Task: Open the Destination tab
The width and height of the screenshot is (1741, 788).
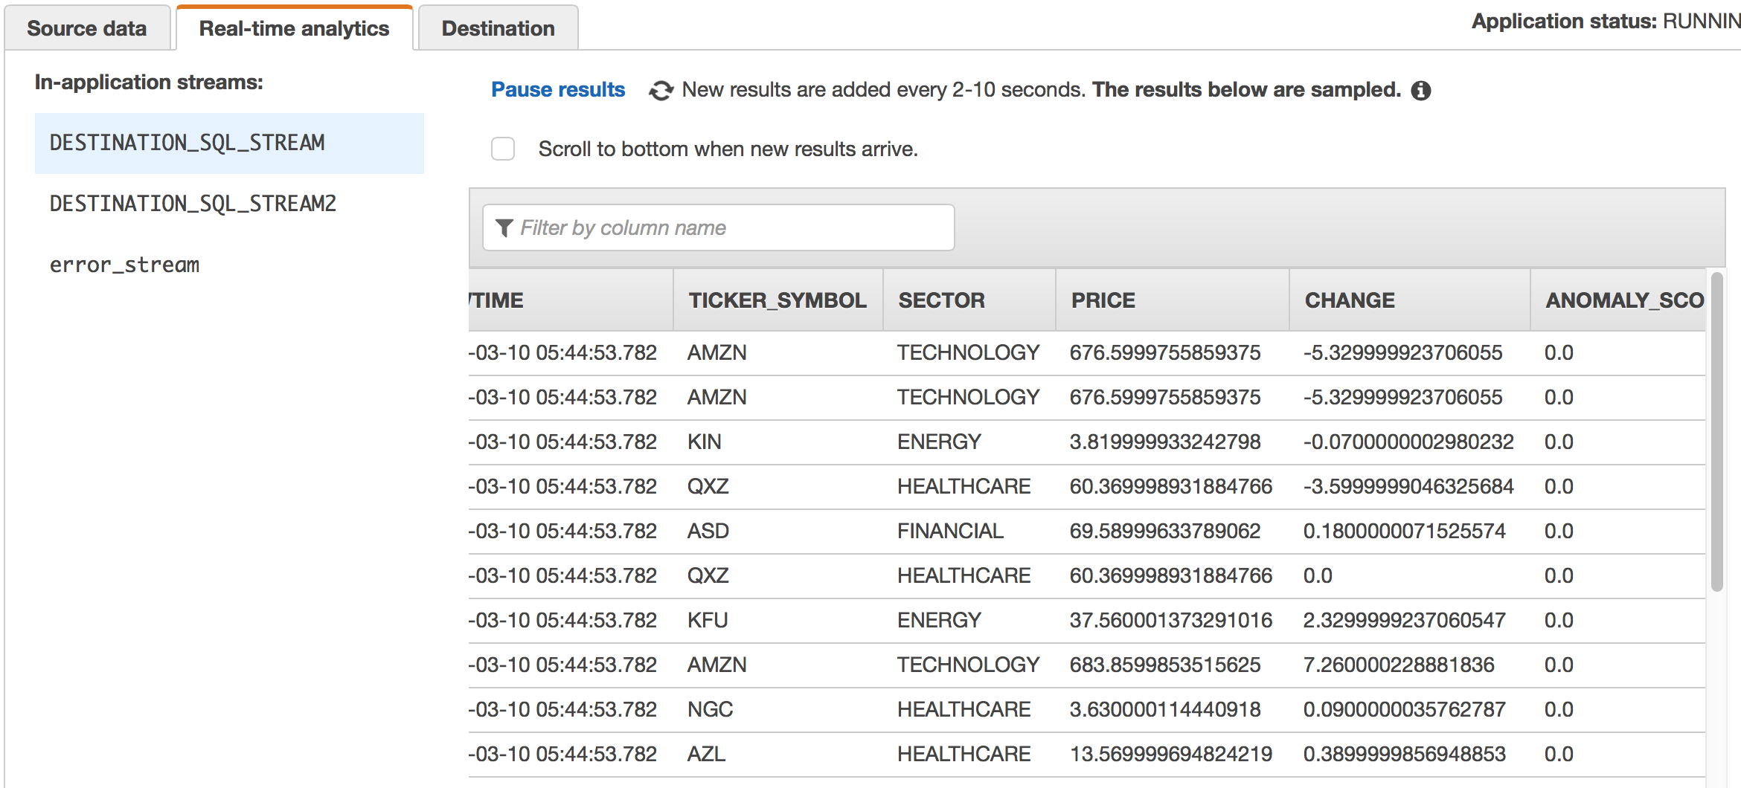Action: (498, 28)
